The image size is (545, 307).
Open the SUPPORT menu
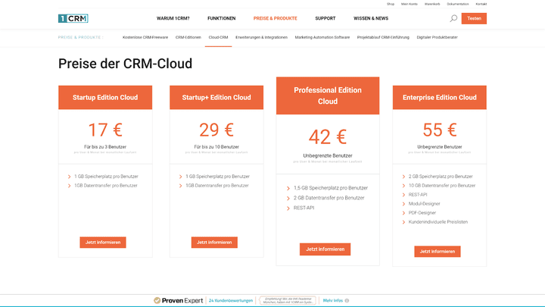click(325, 18)
